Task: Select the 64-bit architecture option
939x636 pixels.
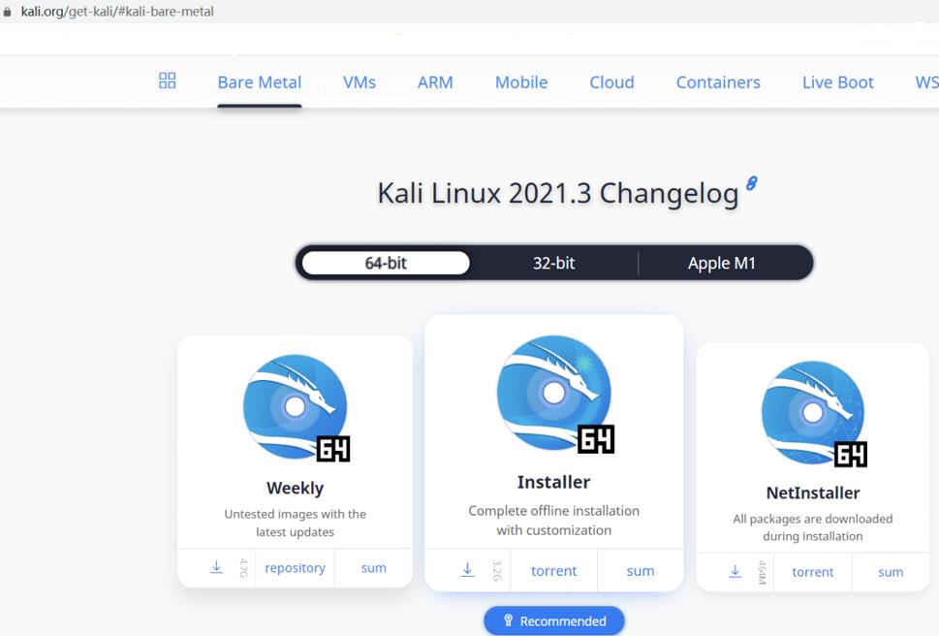Action: [x=386, y=263]
